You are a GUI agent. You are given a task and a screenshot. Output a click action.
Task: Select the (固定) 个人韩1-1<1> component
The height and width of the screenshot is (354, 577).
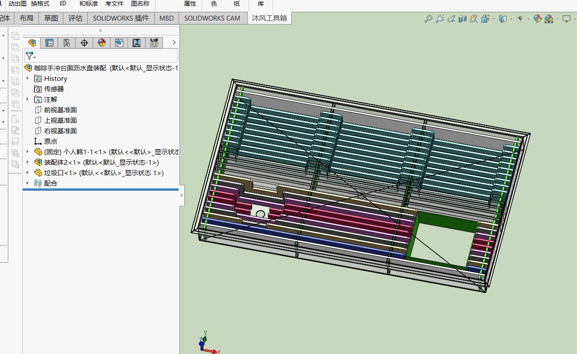coord(106,152)
